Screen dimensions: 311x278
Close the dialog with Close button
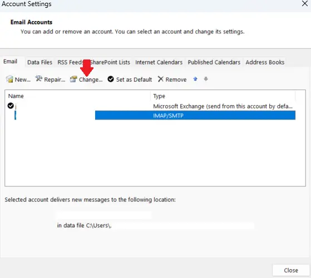(x=291, y=270)
